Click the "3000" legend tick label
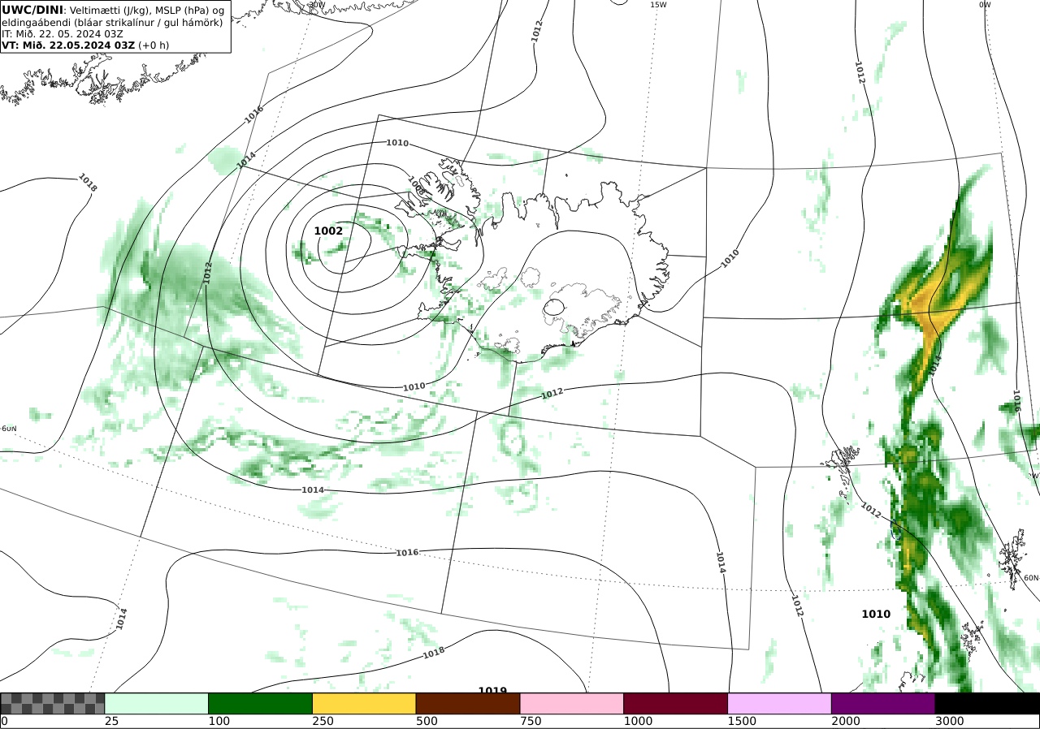Viewport: 1040px width, 729px height. tap(950, 721)
